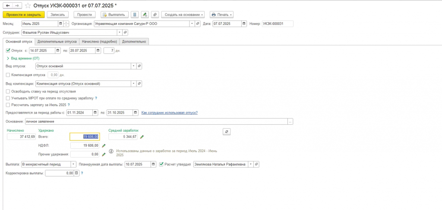Open calendar for vacation start date
The height and width of the screenshot is (210, 442).
58,51
